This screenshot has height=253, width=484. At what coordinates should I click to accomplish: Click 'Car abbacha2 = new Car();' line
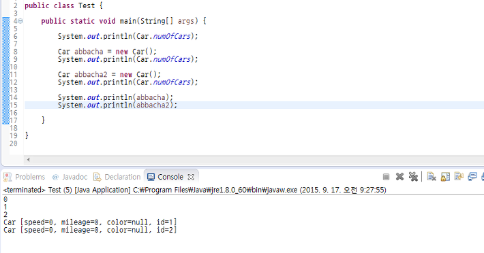pos(109,75)
